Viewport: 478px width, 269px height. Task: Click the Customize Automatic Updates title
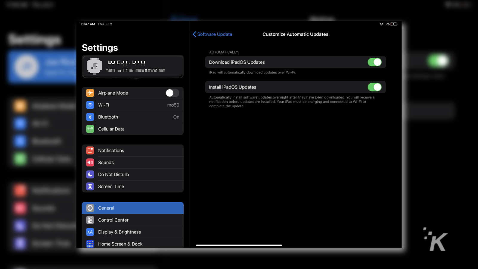tap(295, 34)
